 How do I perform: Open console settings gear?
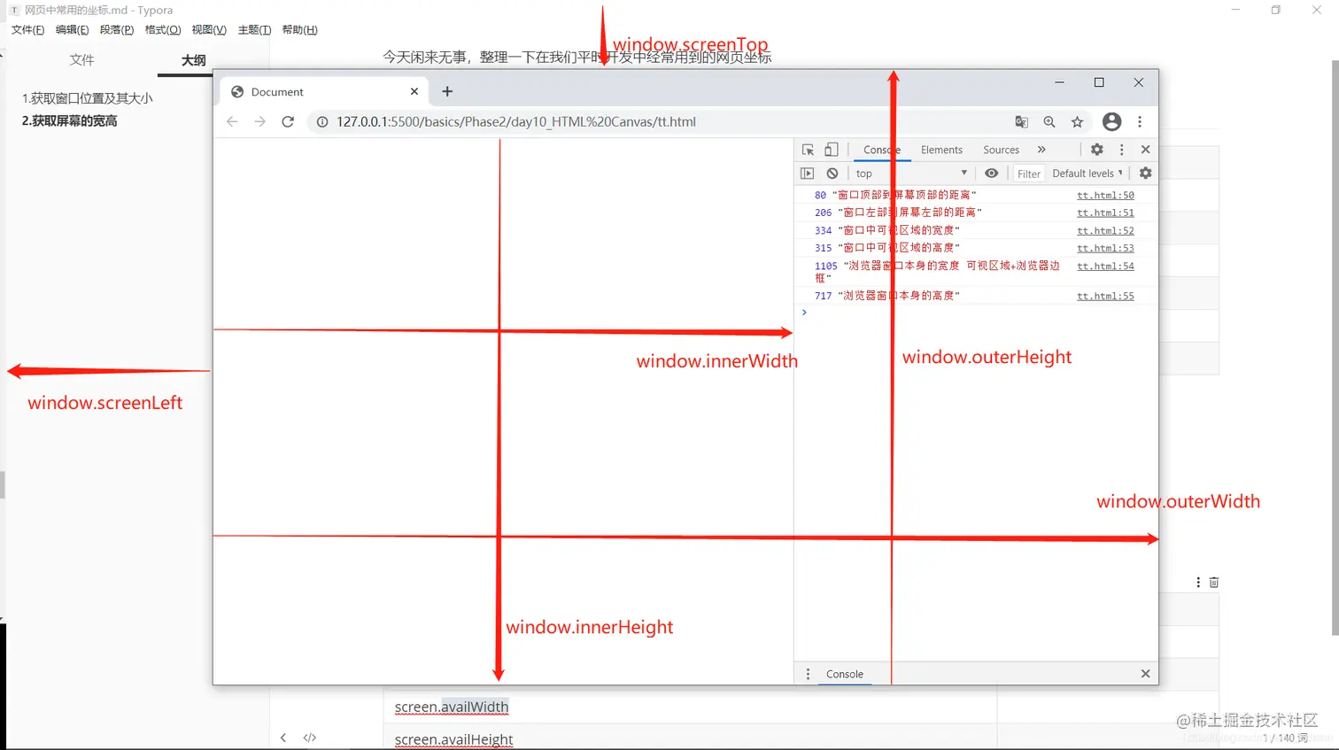[x=1145, y=174]
